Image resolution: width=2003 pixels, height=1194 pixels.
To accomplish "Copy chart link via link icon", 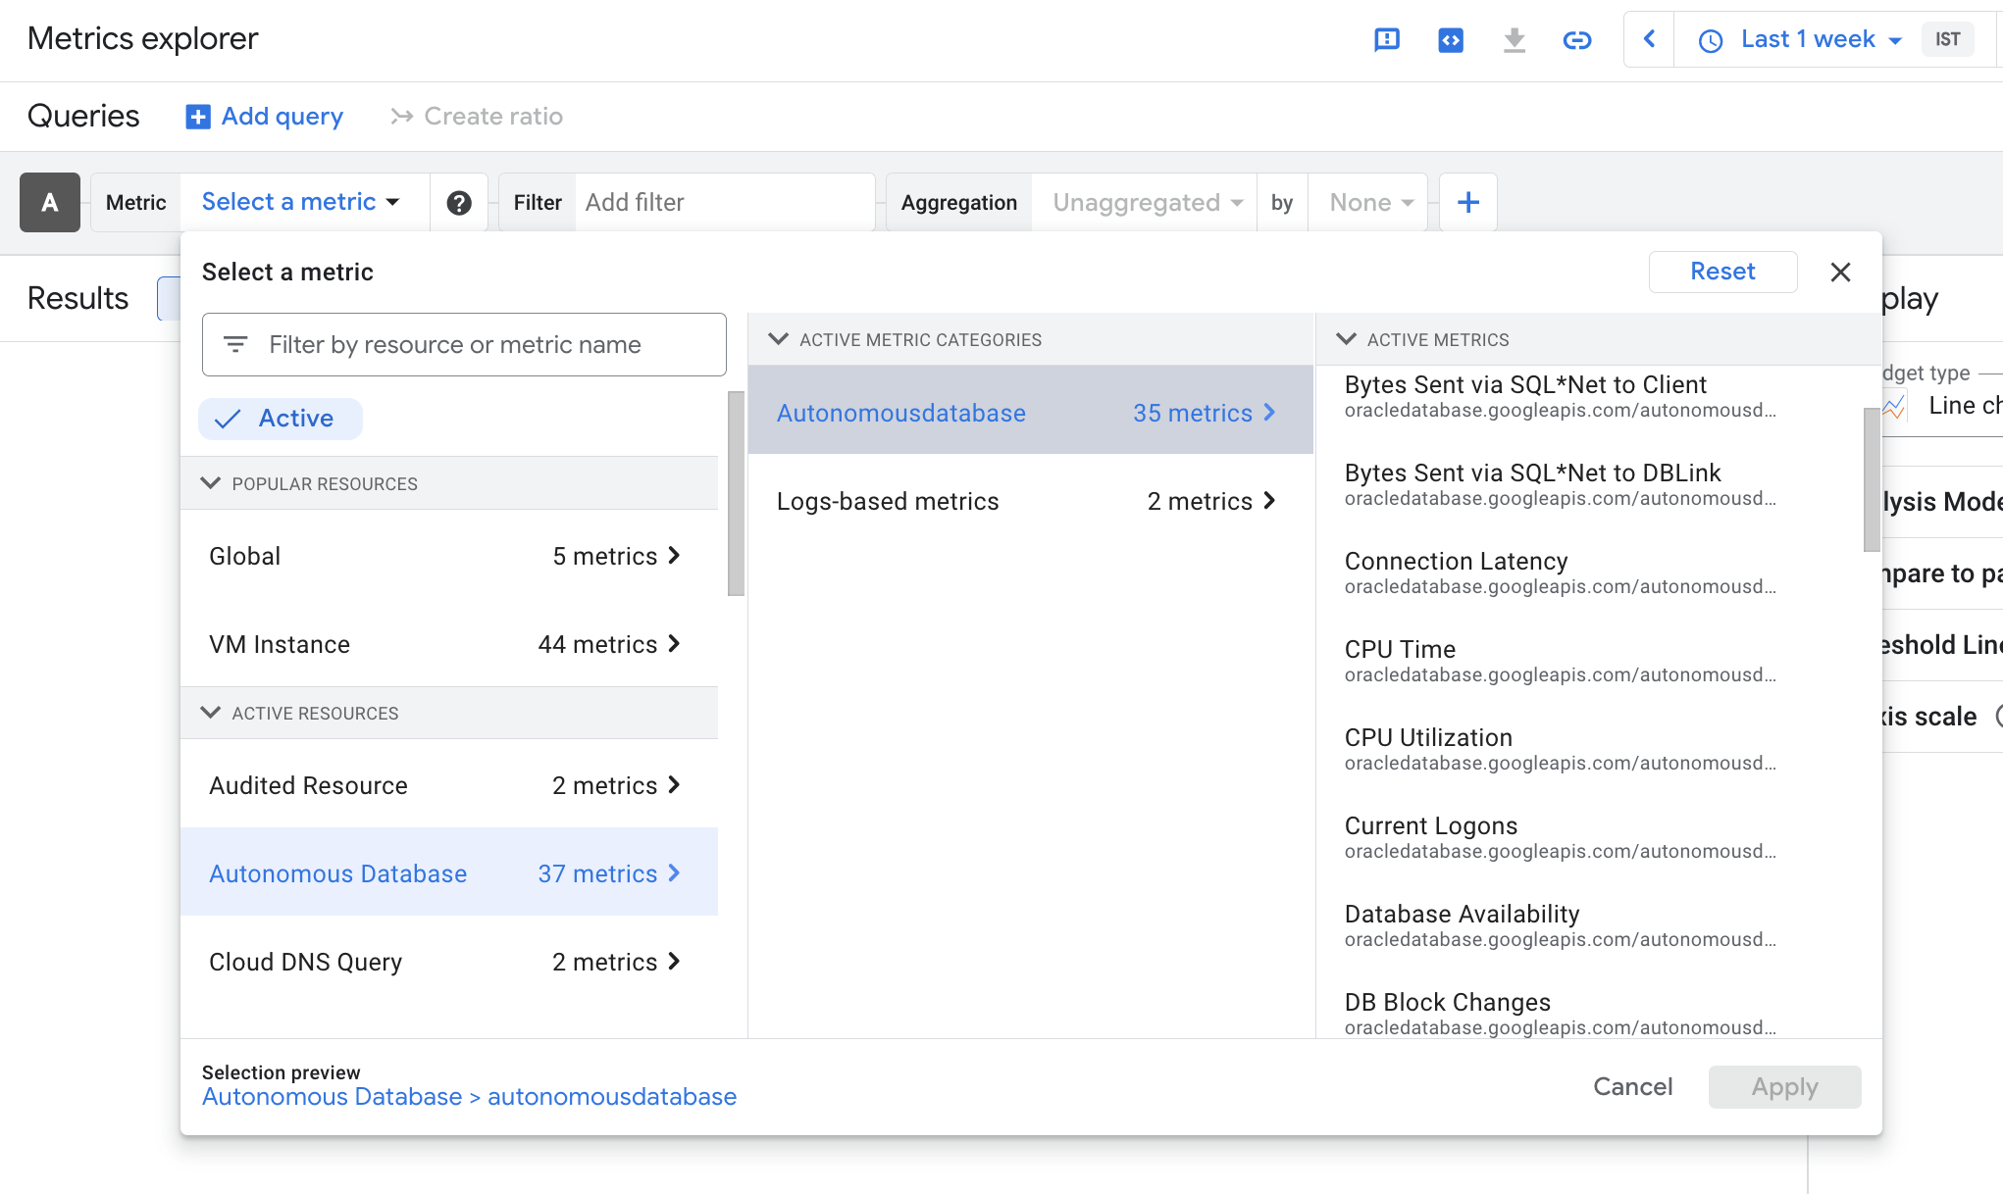I will pos(1576,40).
